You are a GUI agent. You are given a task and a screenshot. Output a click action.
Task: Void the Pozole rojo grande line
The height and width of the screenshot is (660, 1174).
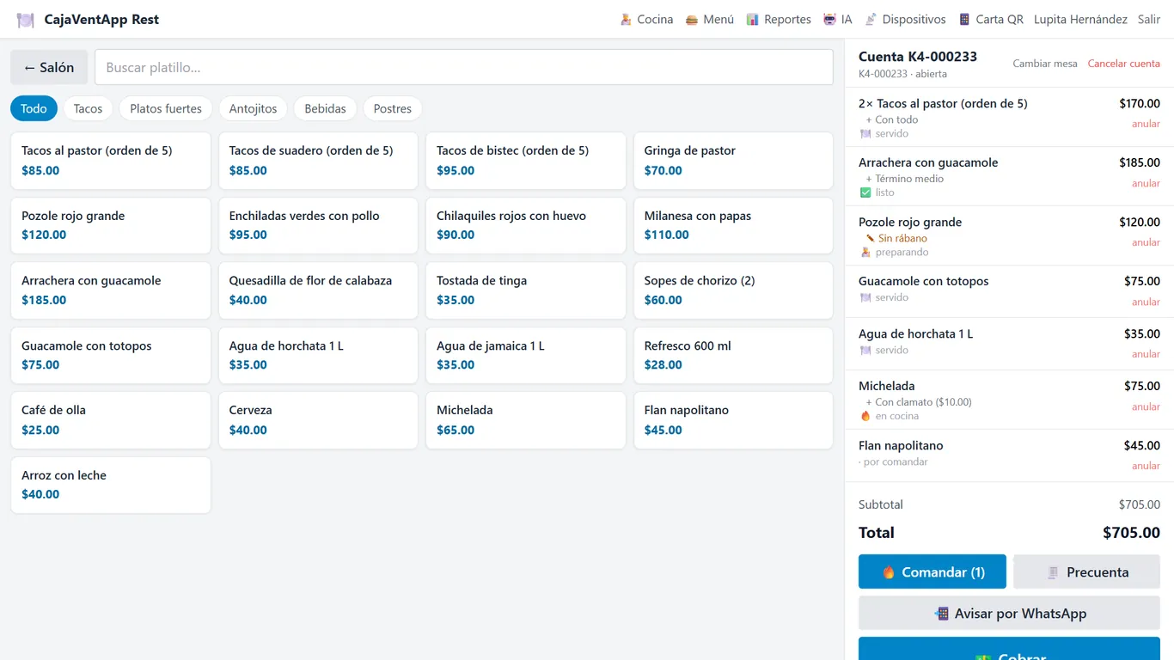tap(1146, 242)
